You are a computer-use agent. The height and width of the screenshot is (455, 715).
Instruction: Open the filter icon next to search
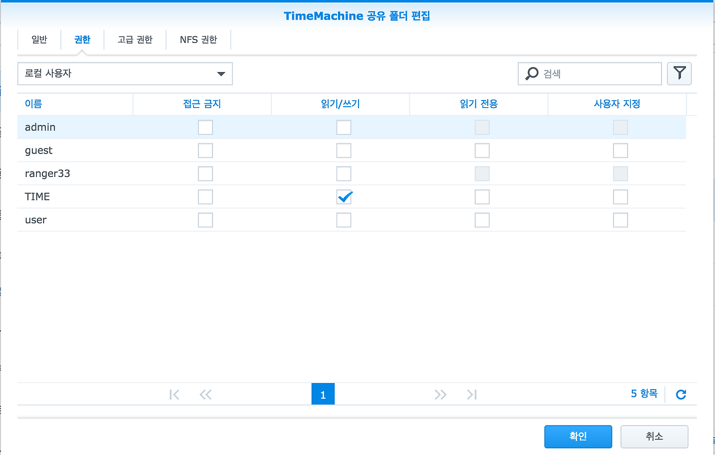(x=679, y=73)
